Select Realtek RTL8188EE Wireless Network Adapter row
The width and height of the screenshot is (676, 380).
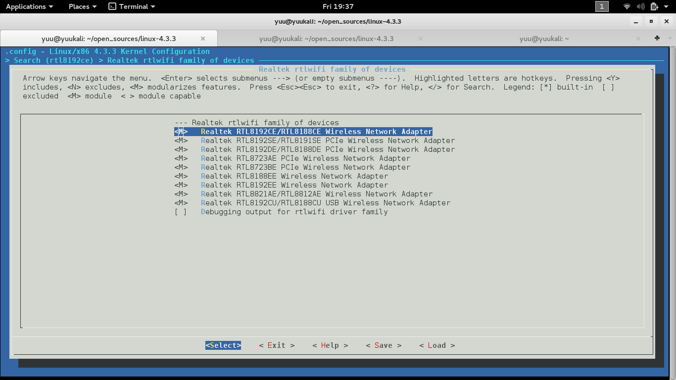[281, 176]
